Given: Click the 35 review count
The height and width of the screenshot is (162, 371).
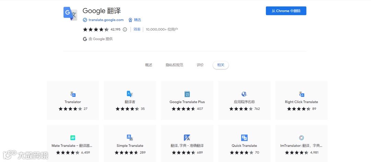Looking at the screenshot, I should 143,109.
